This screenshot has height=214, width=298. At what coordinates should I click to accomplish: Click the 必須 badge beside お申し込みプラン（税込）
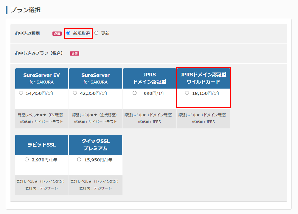click(x=74, y=53)
